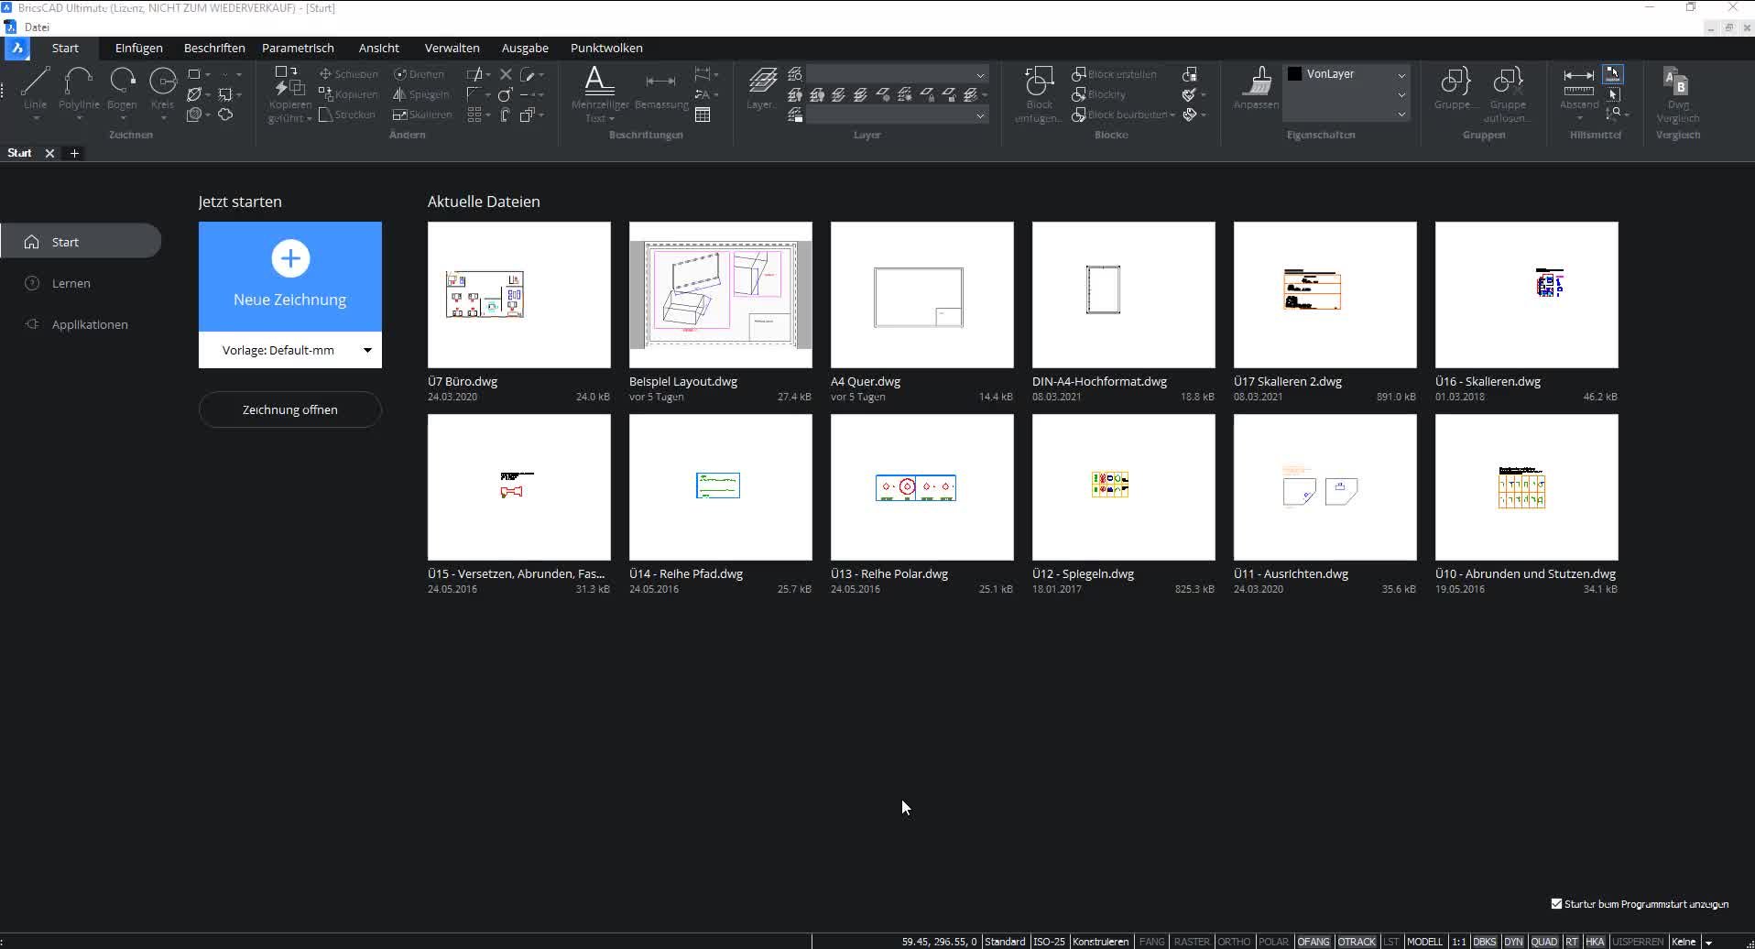Expand Block bearbeiten dropdown arrow

[1172, 115]
